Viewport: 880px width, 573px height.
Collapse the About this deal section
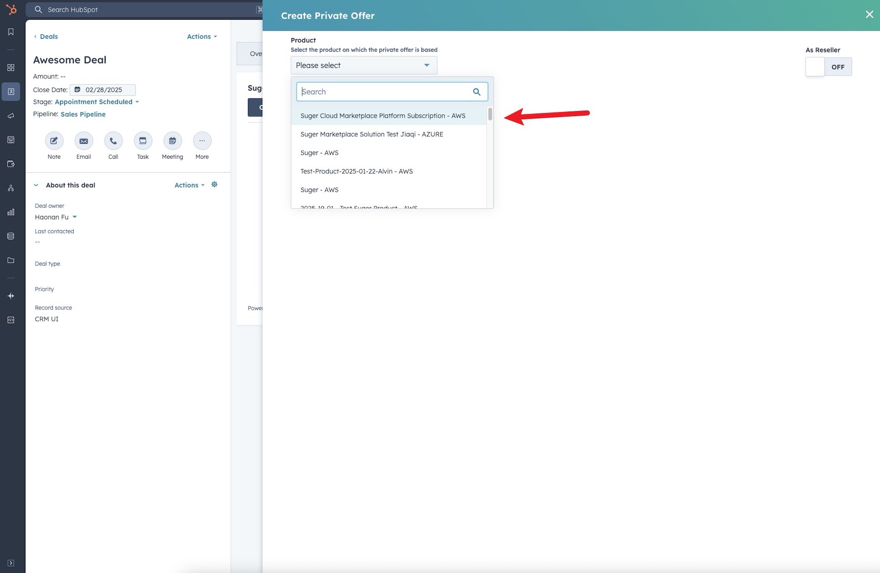coord(36,185)
